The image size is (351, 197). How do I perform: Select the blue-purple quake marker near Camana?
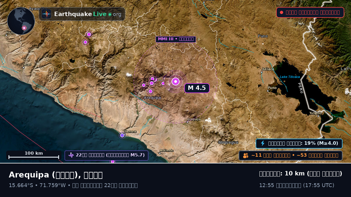click(122, 135)
